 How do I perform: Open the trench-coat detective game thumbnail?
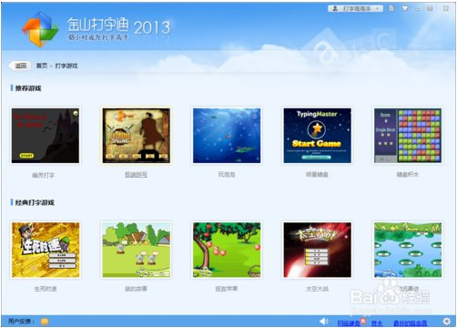coord(137,136)
